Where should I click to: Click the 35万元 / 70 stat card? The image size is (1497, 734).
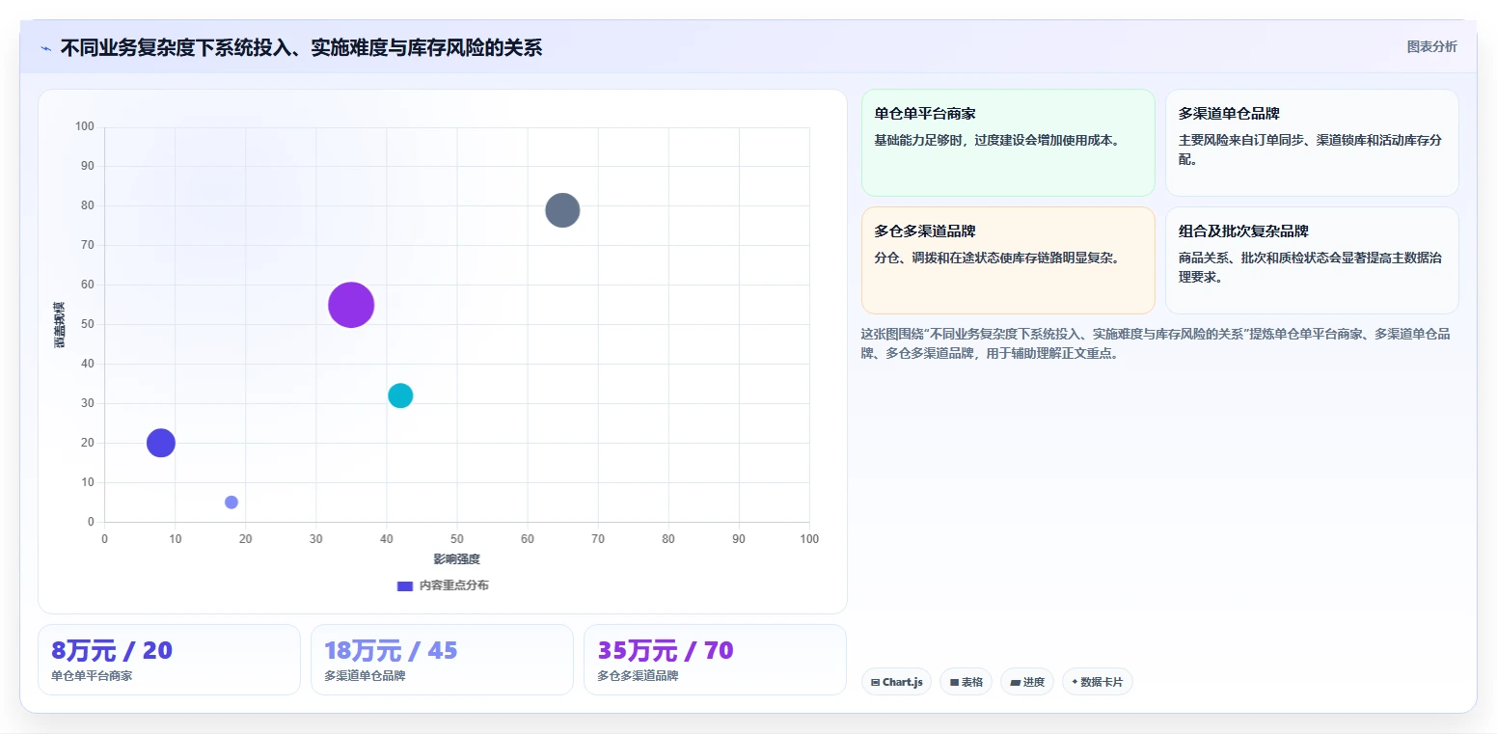[x=715, y=660]
